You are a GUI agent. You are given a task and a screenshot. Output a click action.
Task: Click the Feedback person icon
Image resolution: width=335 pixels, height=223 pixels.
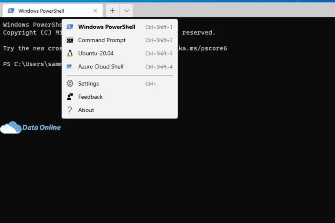70,97
